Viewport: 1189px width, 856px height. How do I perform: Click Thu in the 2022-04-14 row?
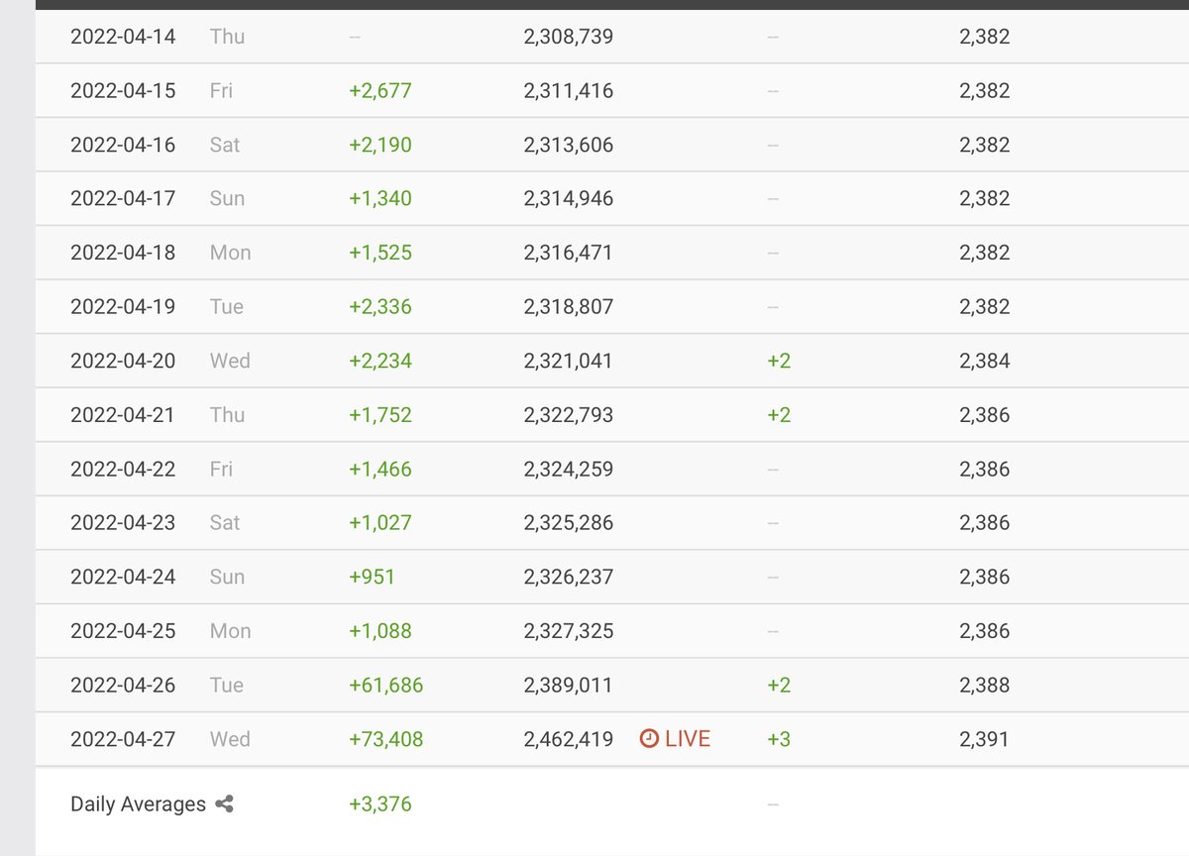point(227,37)
